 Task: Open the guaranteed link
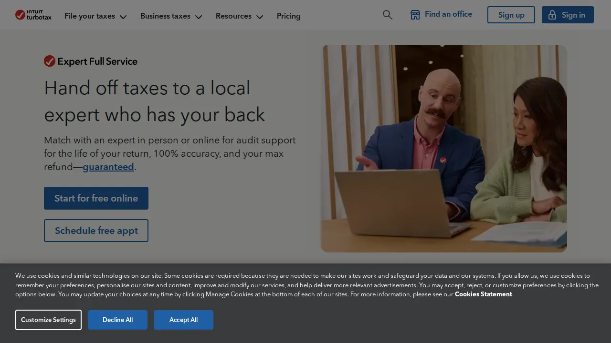[108, 167]
